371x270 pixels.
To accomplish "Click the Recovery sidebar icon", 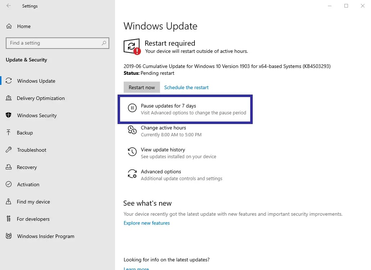I will point(9,167).
